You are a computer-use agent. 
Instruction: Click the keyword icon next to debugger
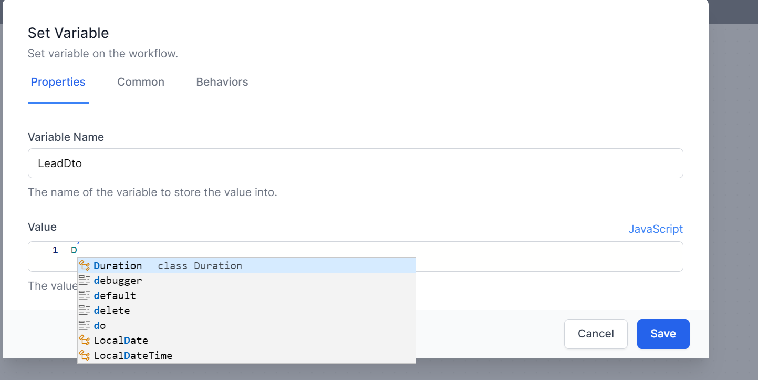click(85, 280)
